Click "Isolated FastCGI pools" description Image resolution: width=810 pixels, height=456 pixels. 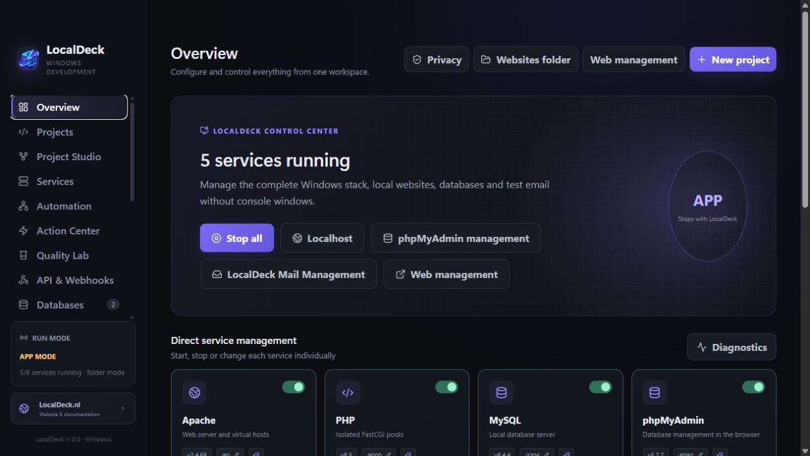click(x=369, y=435)
